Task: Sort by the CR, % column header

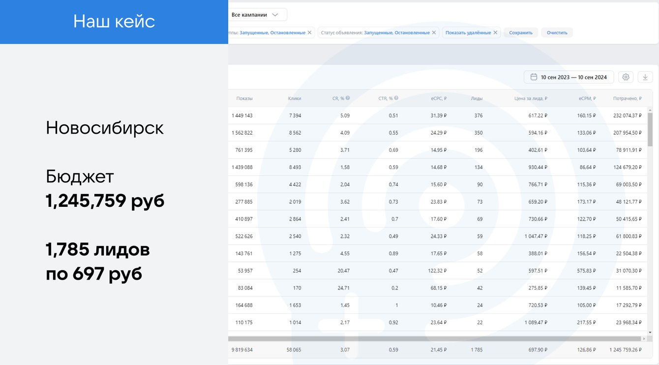Action: coord(338,98)
